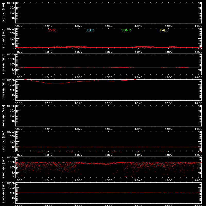The image size is (206, 206).
Task: Click 13:40 tick below the 610 MHz panel
Action: coord(138,78)
